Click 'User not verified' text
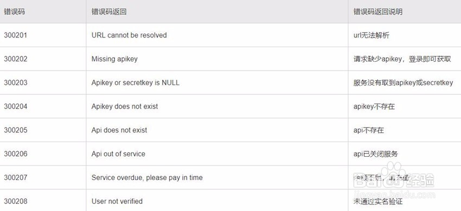The width and height of the screenshot is (461, 211). [117, 201]
